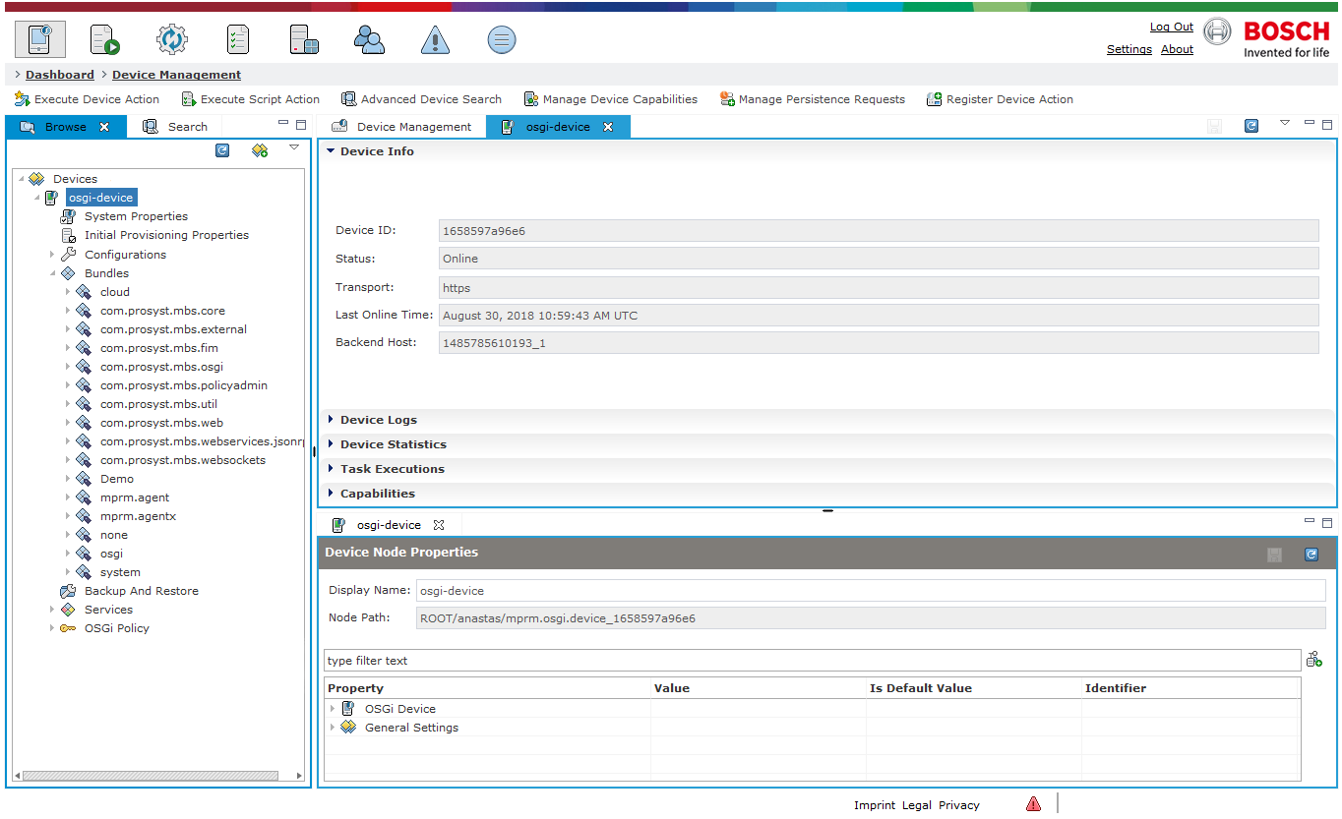Open the device management icon in top toolbar
The height and width of the screenshot is (819, 1342).
click(x=40, y=39)
